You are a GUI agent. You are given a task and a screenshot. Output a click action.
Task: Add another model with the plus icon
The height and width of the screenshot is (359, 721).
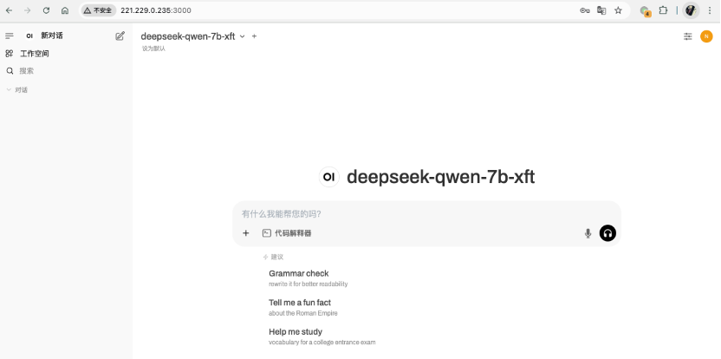[254, 36]
